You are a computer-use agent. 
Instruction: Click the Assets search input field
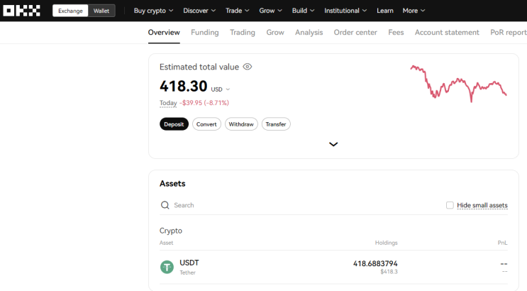[x=305, y=205]
